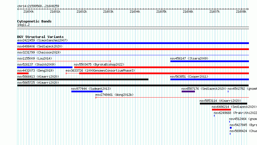Click the red nsv6486406 variant bar

point(133,49)
